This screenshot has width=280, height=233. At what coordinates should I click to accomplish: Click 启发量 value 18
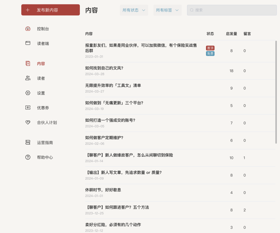[x=232, y=71]
